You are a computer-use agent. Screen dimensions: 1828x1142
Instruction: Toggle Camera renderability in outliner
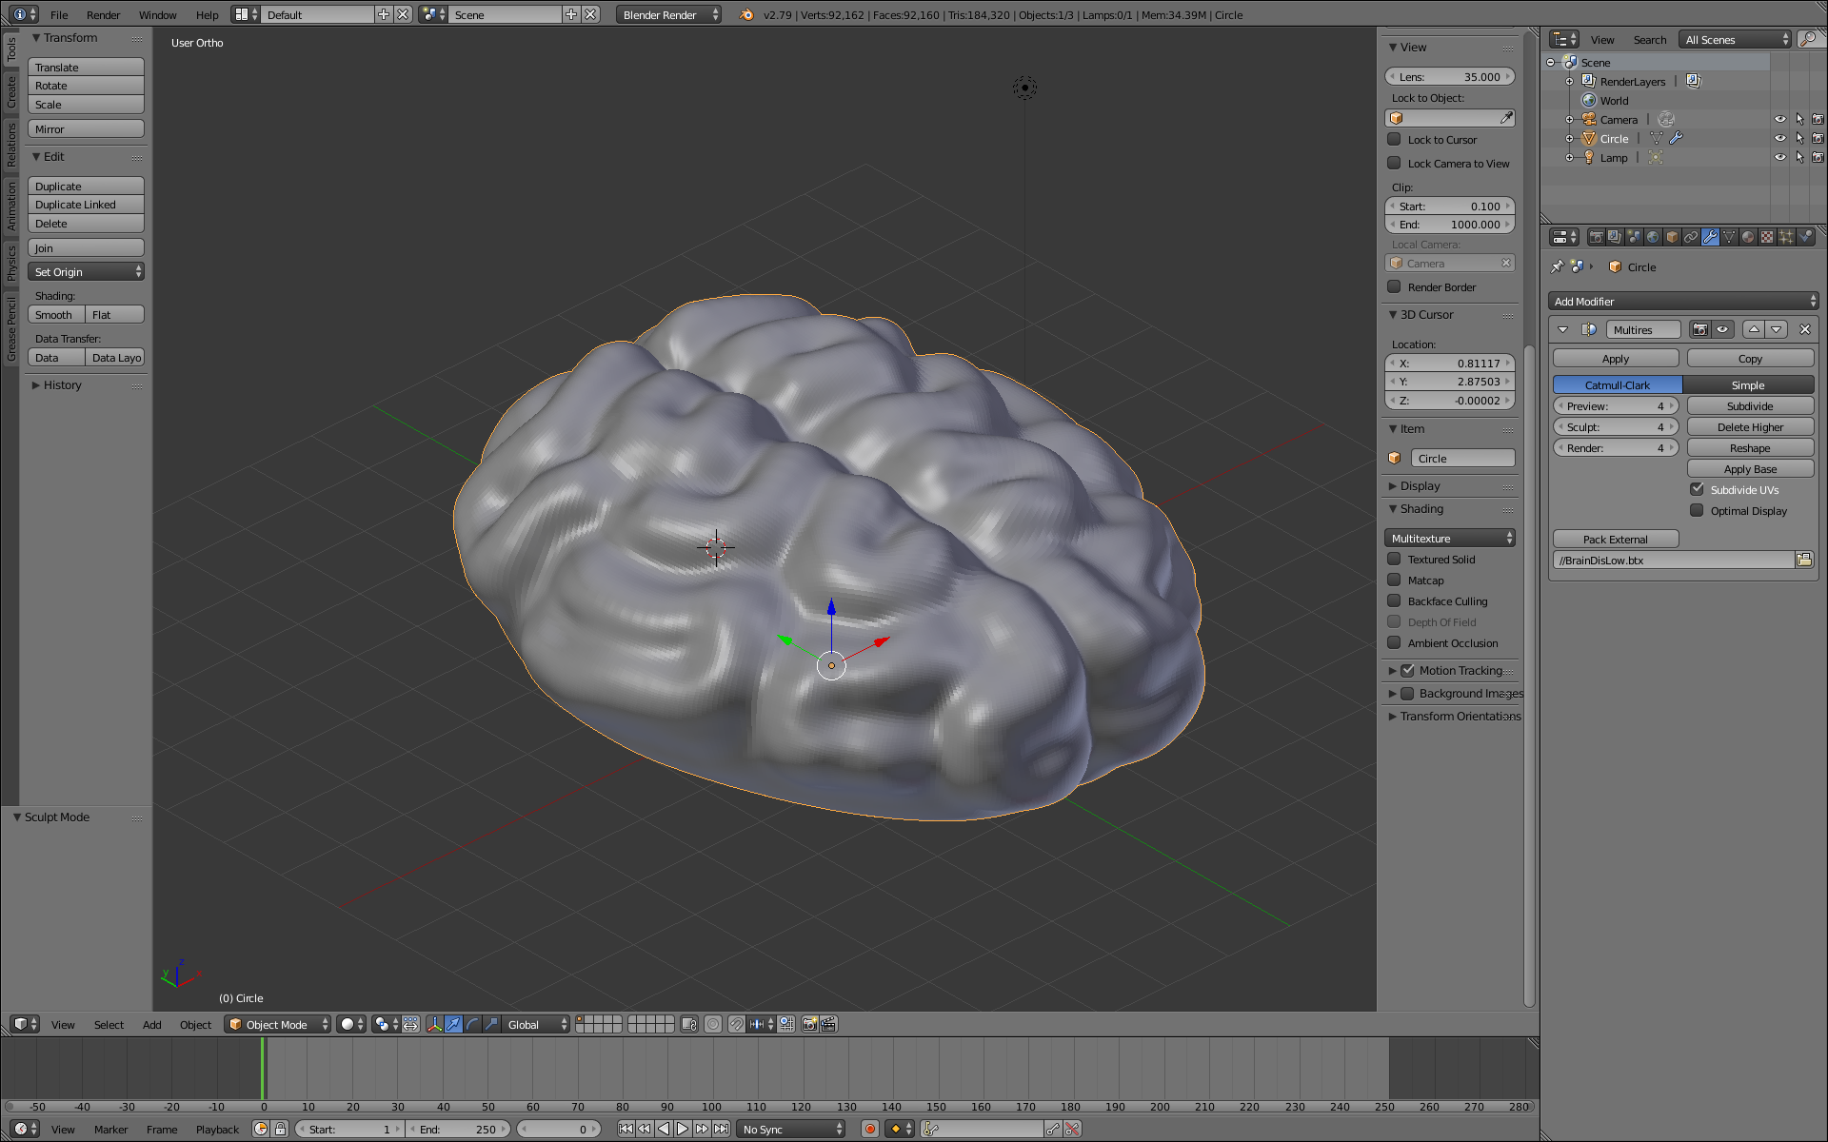(x=1818, y=119)
